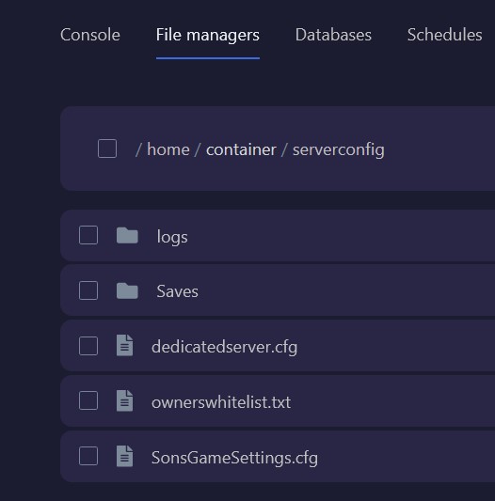
Task: Open the SonsGameSettings.cfg file
Action: tap(234, 458)
